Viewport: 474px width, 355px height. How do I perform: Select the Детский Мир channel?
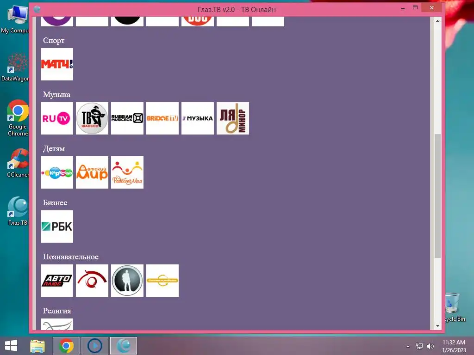[92, 172]
